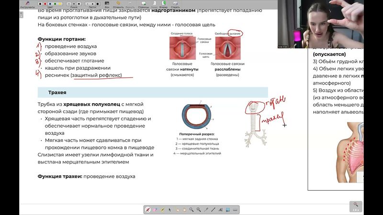Open the Инструменты tools menu
Image resolution: width=383 pixels, height=215 pixels.
pyautogui.click(x=27, y=4)
